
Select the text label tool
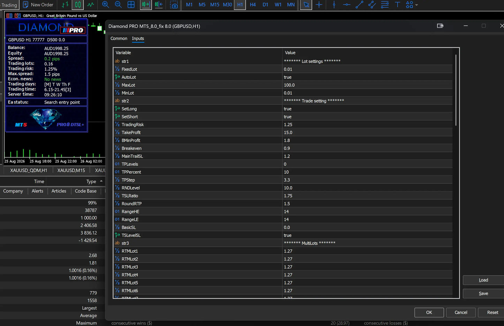(397, 5)
